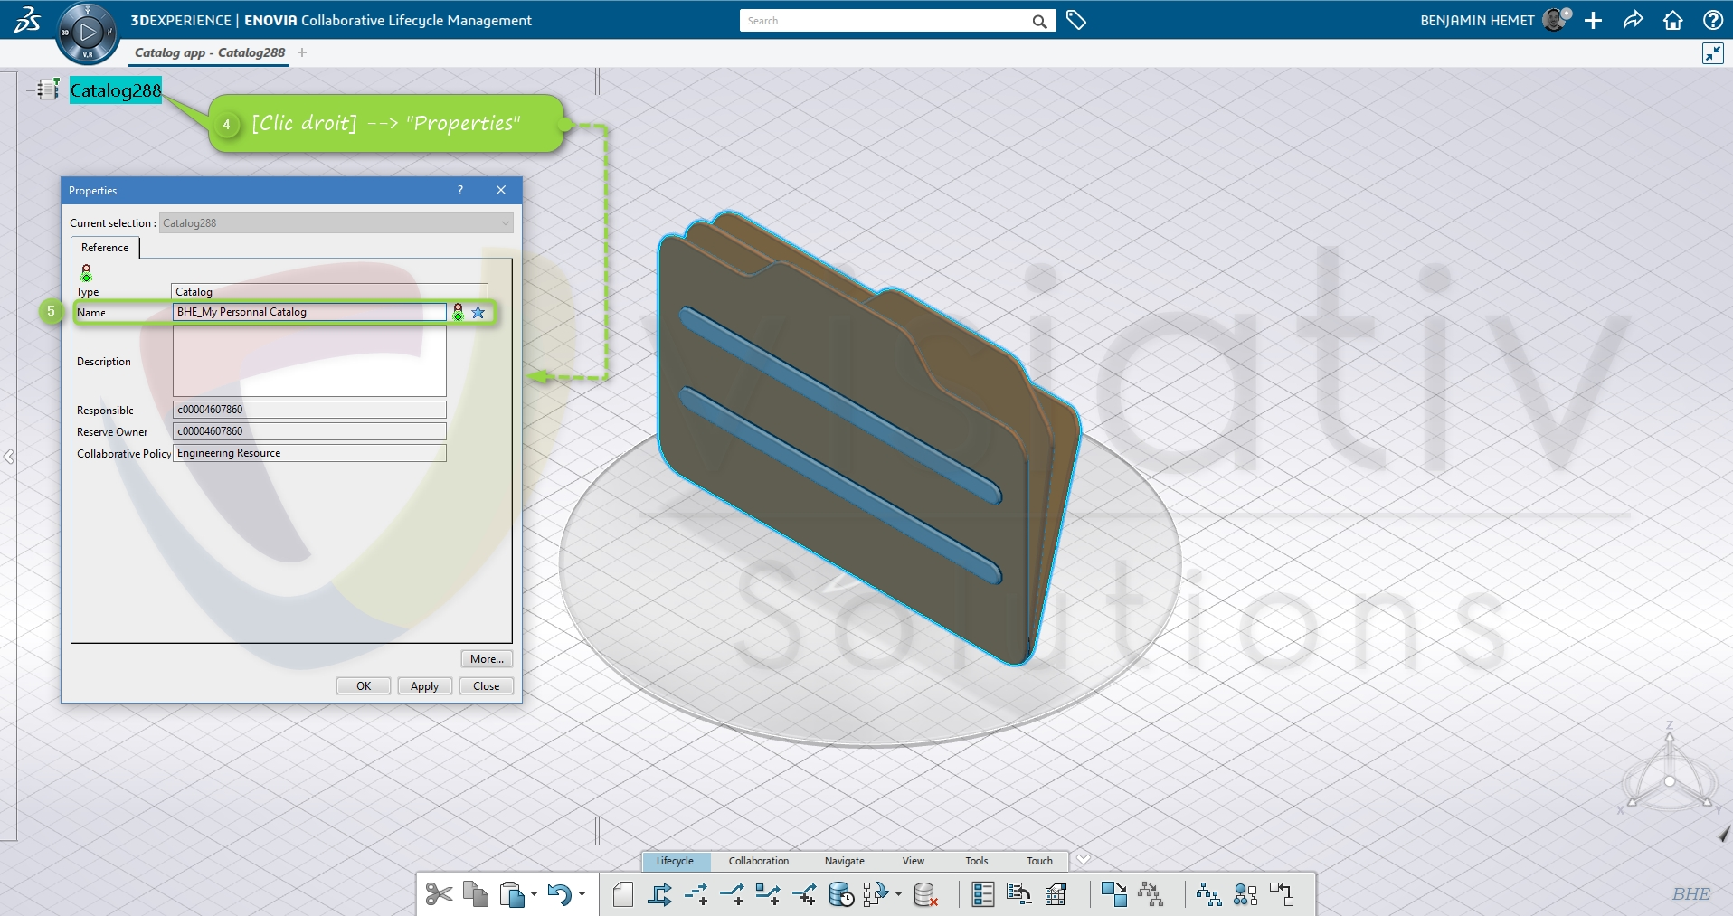Expand the flowchart icon dropdown arrow
The width and height of the screenshot is (1733, 916).
898,895
